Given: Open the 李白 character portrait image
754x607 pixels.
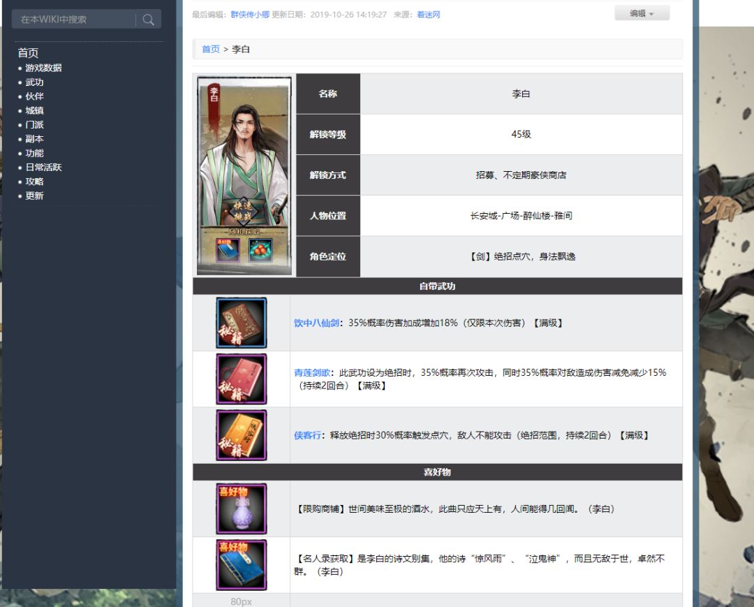Looking at the screenshot, I should [x=244, y=175].
